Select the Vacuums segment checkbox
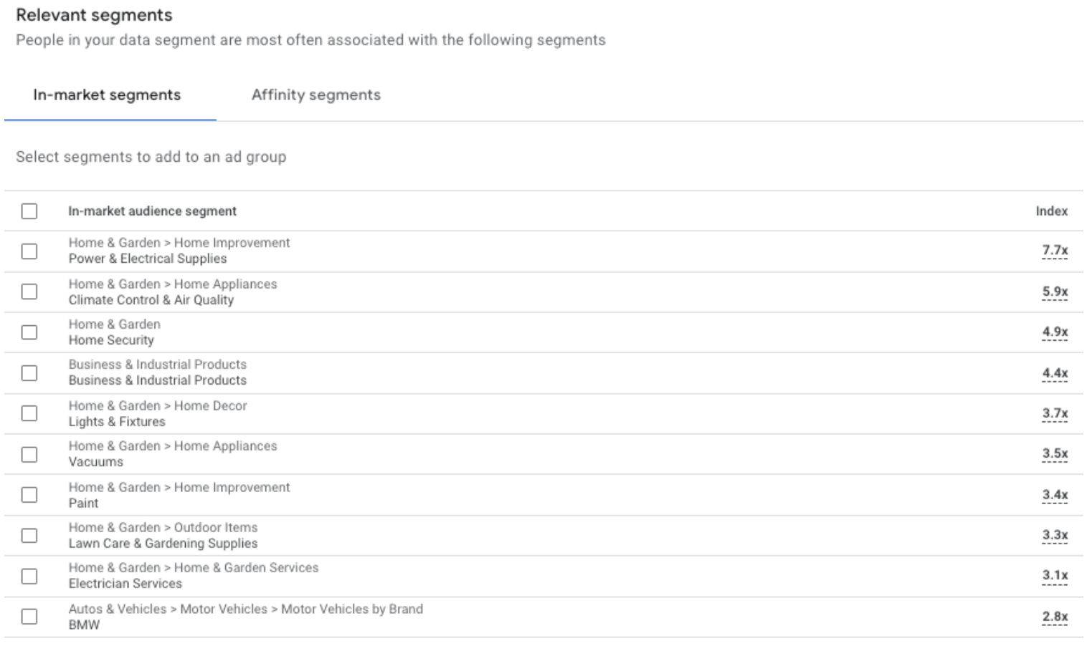 pyautogui.click(x=29, y=455)
